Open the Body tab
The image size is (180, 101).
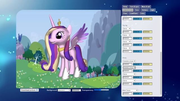(125, 7)
